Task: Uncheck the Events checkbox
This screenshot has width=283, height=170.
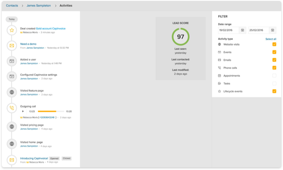Action: click(x=274, y=52)
